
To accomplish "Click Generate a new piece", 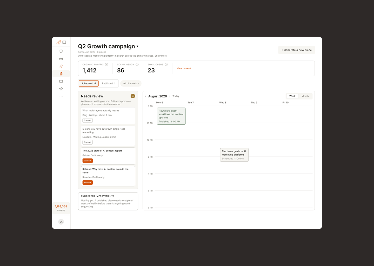I will coord(296,50).
